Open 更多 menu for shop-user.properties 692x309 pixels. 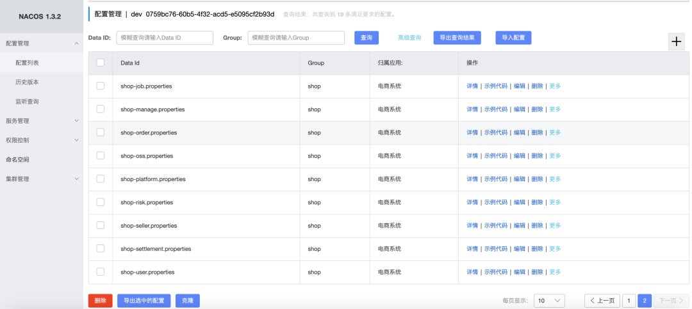click(555, 272)
